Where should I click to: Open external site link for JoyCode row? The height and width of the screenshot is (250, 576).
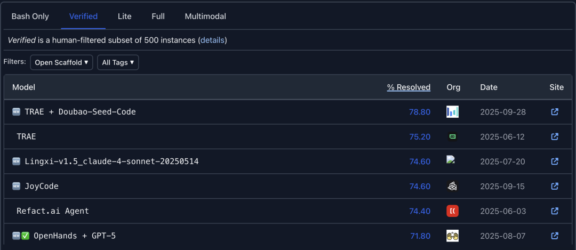click(x=555, y=187)
